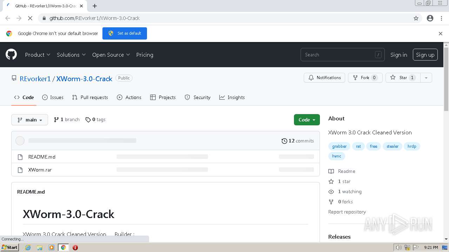View 0 tags list

click(x=95, y=120)
